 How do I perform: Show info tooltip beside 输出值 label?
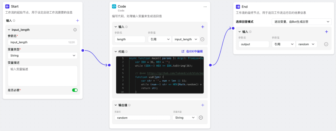[129, 105]
